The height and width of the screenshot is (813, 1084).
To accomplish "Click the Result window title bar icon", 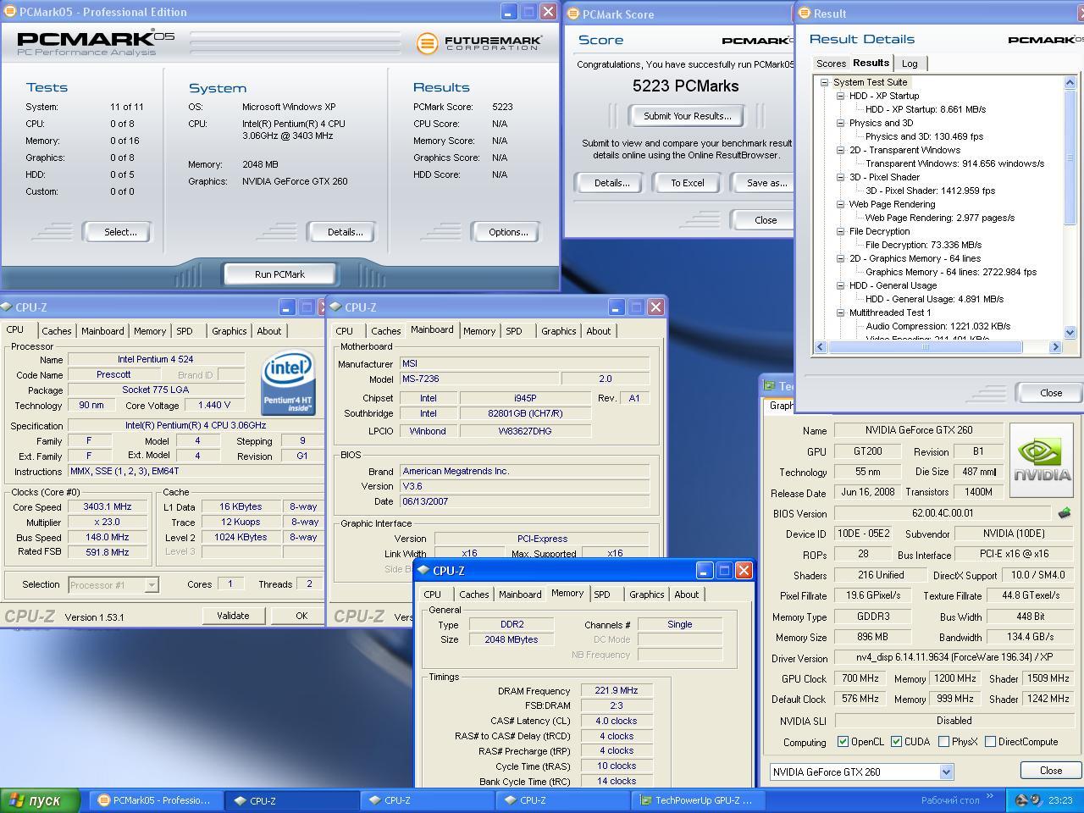I will click(x=804, y=13).
